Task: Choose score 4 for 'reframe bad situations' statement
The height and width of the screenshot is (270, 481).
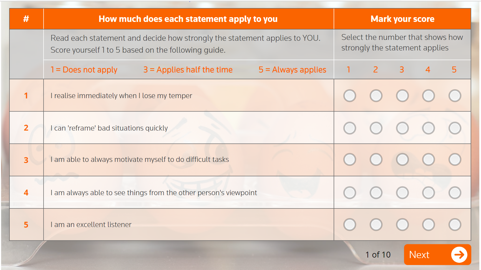Action: tap(428, 128)
